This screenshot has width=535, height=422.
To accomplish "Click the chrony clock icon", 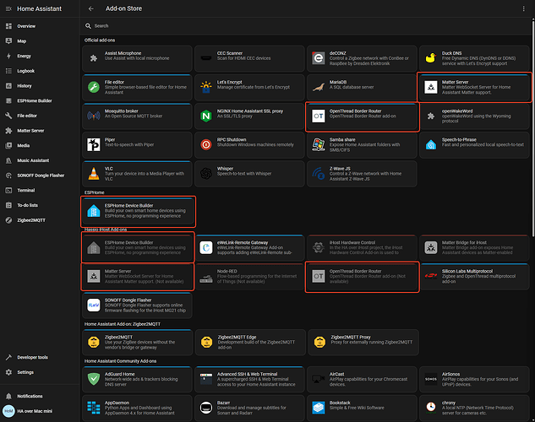I will [x=431, y=408].
